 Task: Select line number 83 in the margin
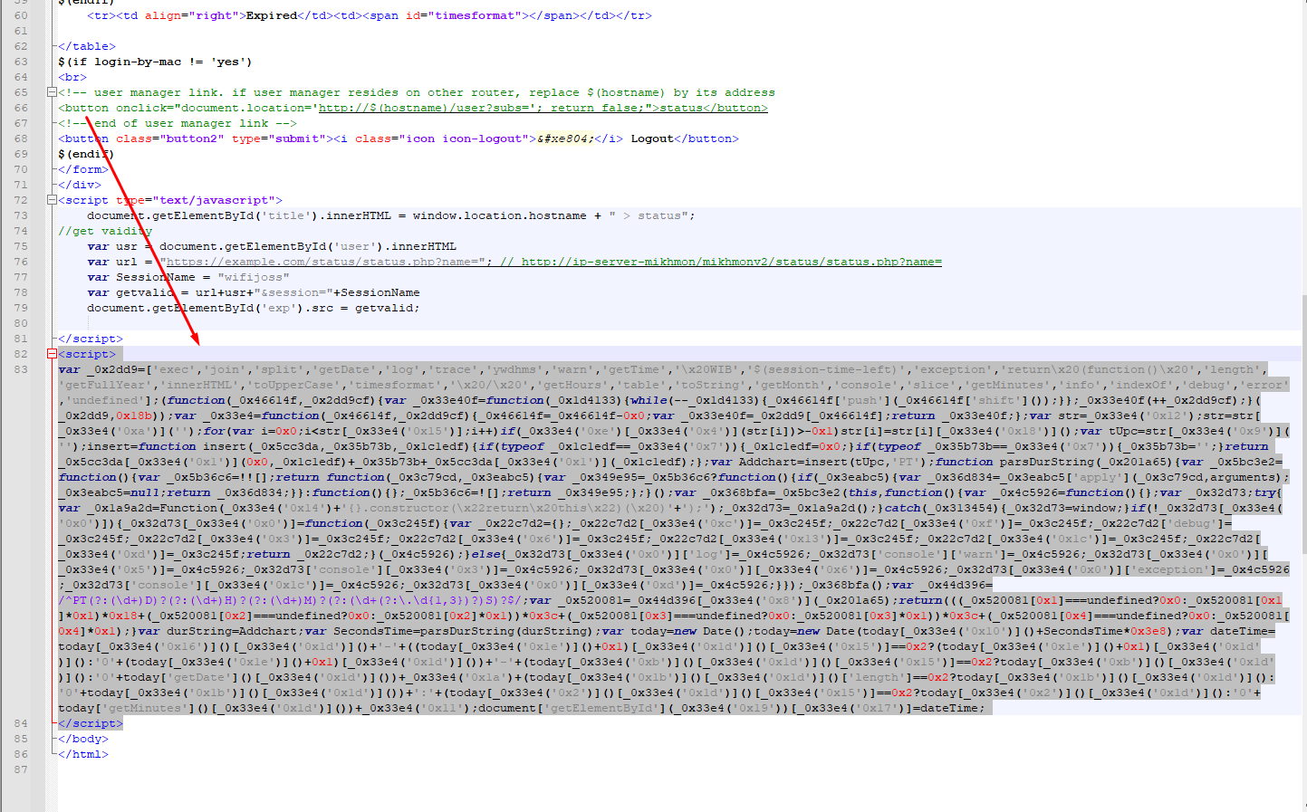point(20,369)
